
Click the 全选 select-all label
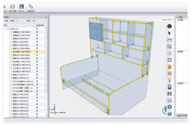click(x=6, y=21)
